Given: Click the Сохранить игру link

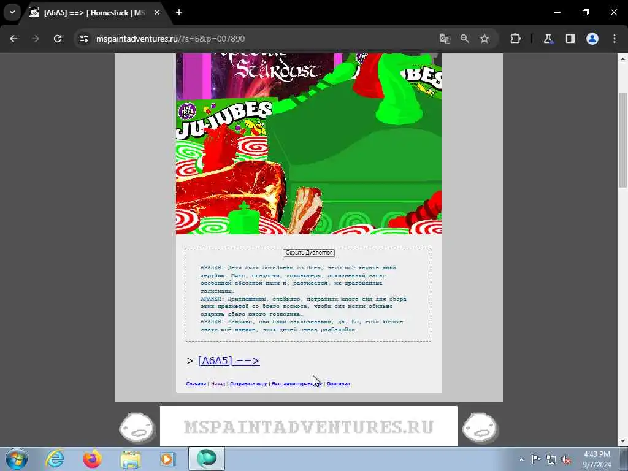Looking at the screenshot, I should pos(248,384).
